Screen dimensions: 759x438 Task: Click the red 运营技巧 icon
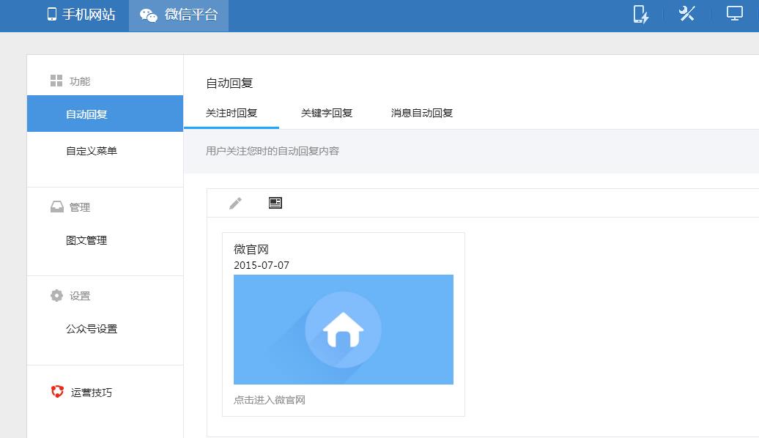(57, 392)
